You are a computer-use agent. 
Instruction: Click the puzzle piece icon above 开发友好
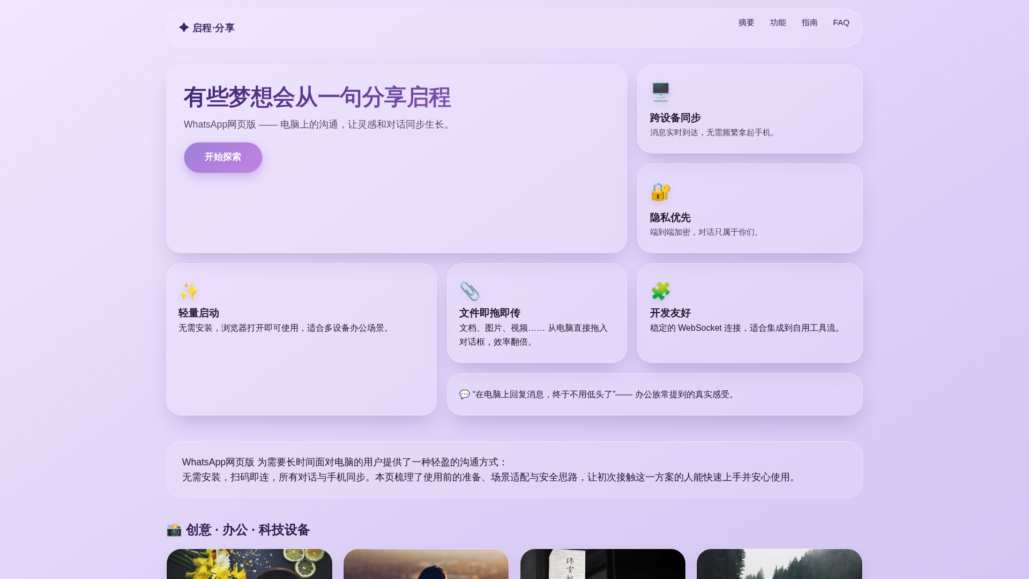(660, 291)
